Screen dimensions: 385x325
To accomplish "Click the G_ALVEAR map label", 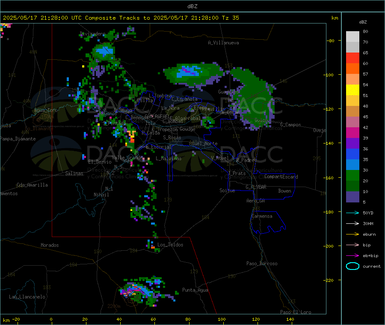I will pos(256,187).
